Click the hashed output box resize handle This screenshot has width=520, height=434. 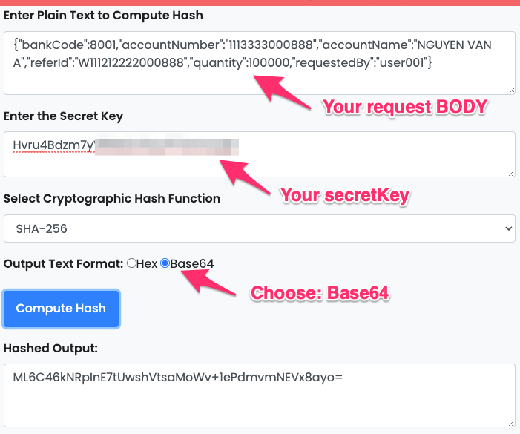click(510, 421)
